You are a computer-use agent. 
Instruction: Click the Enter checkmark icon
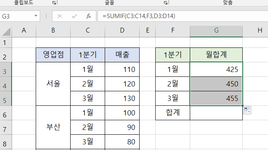click(x=74, y=16)
